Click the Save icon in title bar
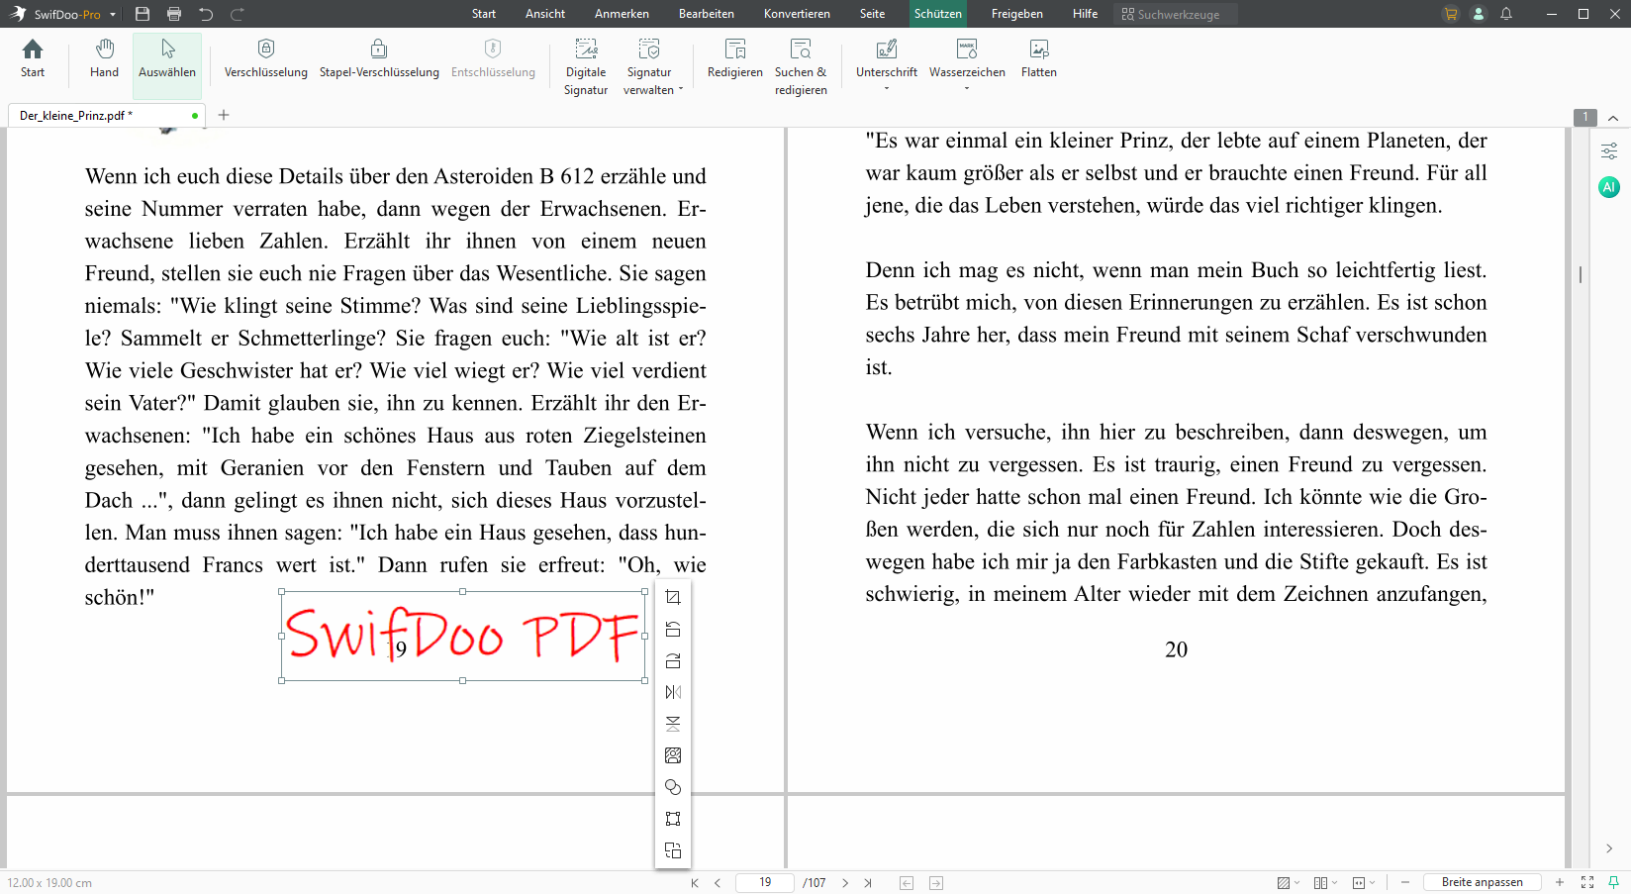The width and height of the screenshot is (1631, 894). click(x=143, y=14)
